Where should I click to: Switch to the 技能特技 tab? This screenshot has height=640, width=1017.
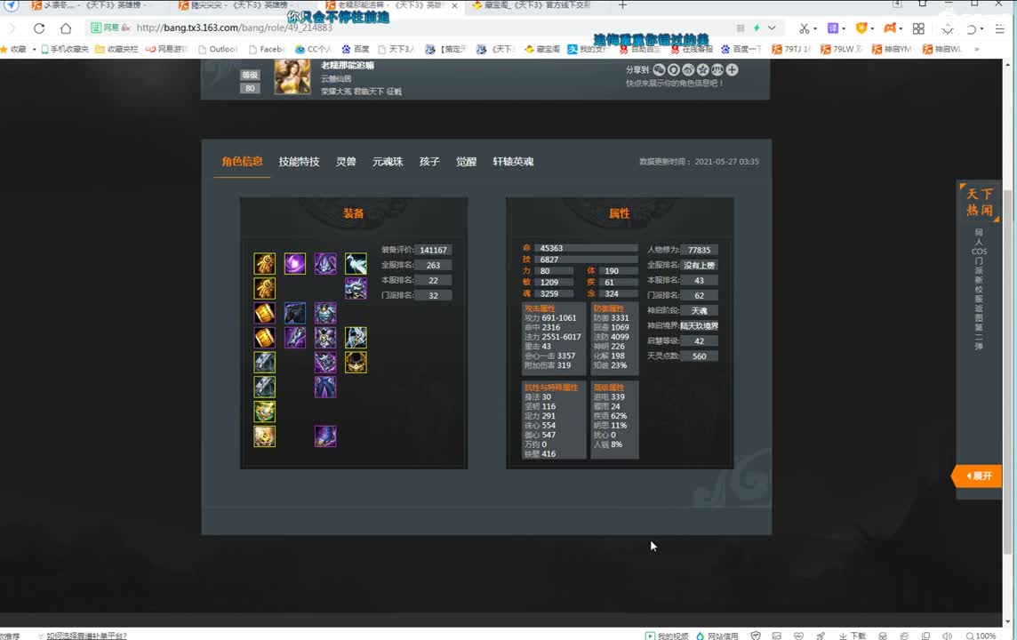click(x=299, y=162)
